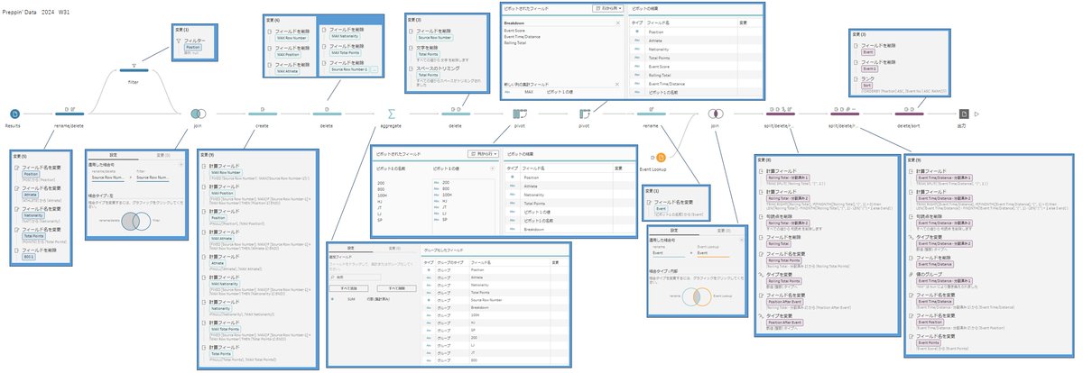Screen dimensions: 1083x373
Task: Select the delete step following aggregate
Action: pos(456,114)
